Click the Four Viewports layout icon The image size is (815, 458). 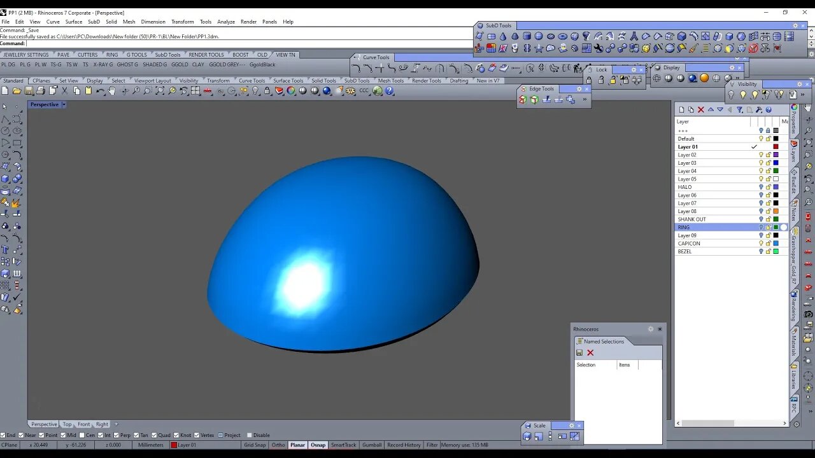tap(195, 91)
